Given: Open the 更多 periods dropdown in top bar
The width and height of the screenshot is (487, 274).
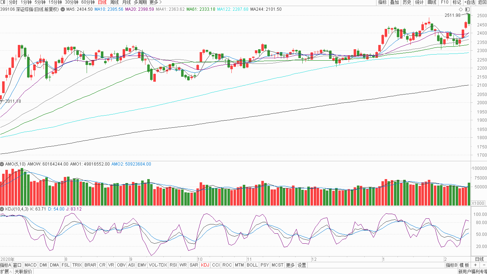Looking at the screenshot, I should [x=155, y=2].
